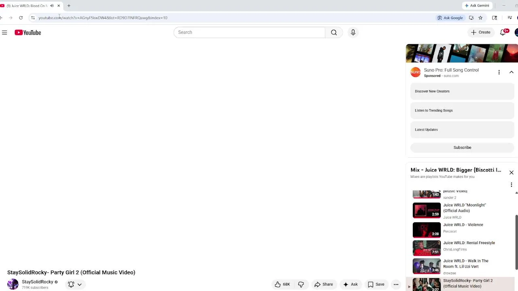This screenshot has height=291, width=518.
Task: Click the Suno Subscribe button
Action: coord(462,148)
